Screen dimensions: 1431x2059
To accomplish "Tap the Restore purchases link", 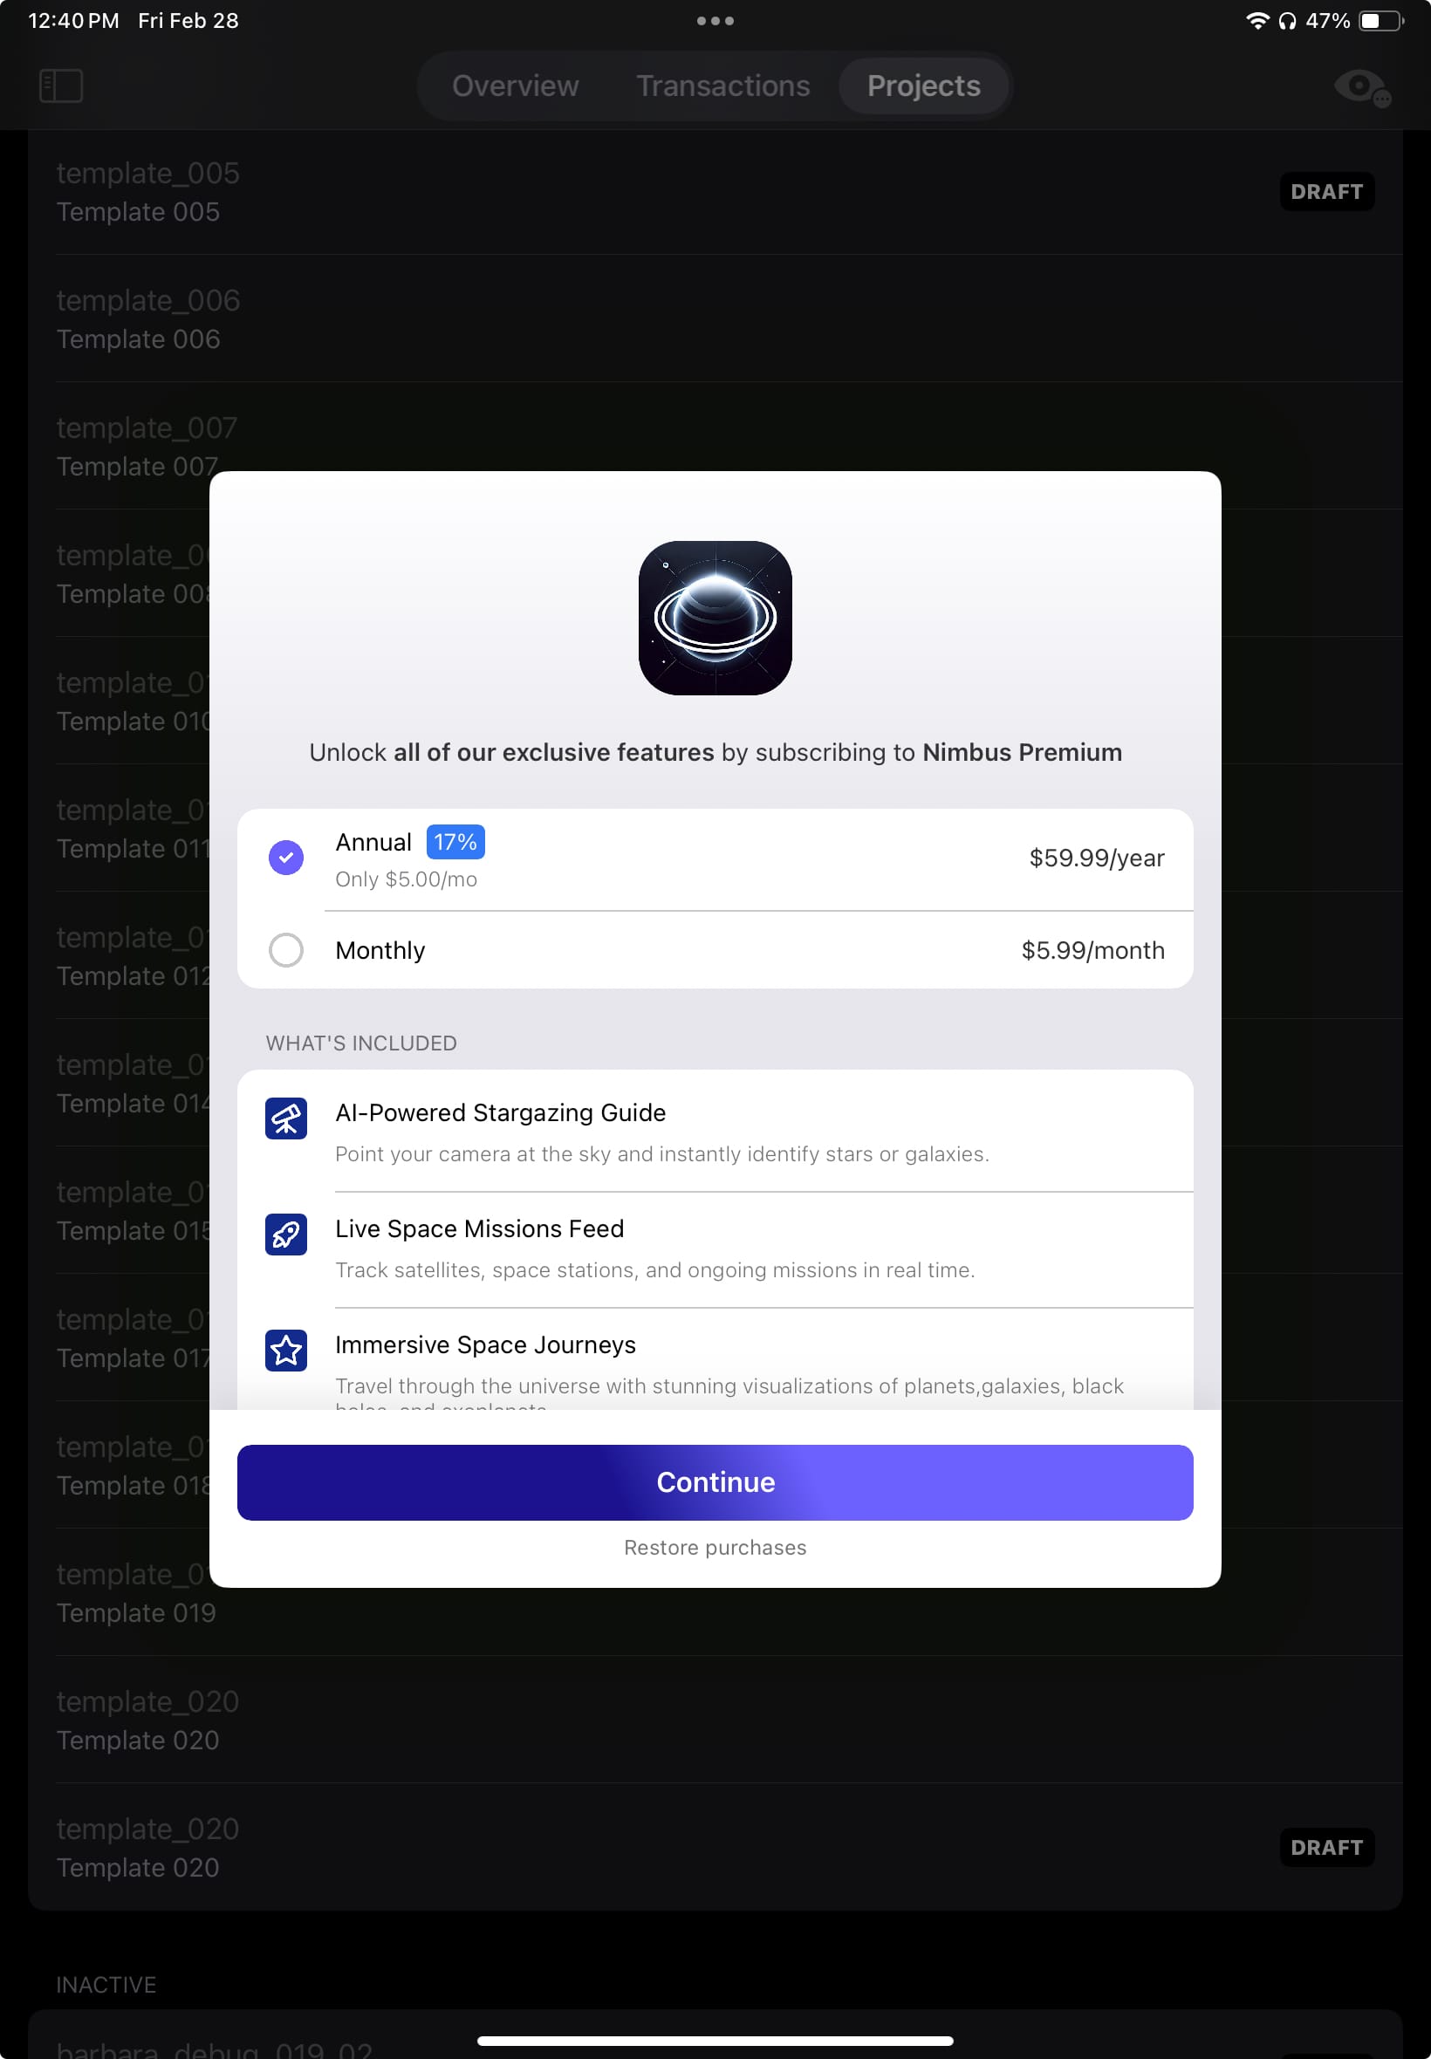I will point(715,1547).
